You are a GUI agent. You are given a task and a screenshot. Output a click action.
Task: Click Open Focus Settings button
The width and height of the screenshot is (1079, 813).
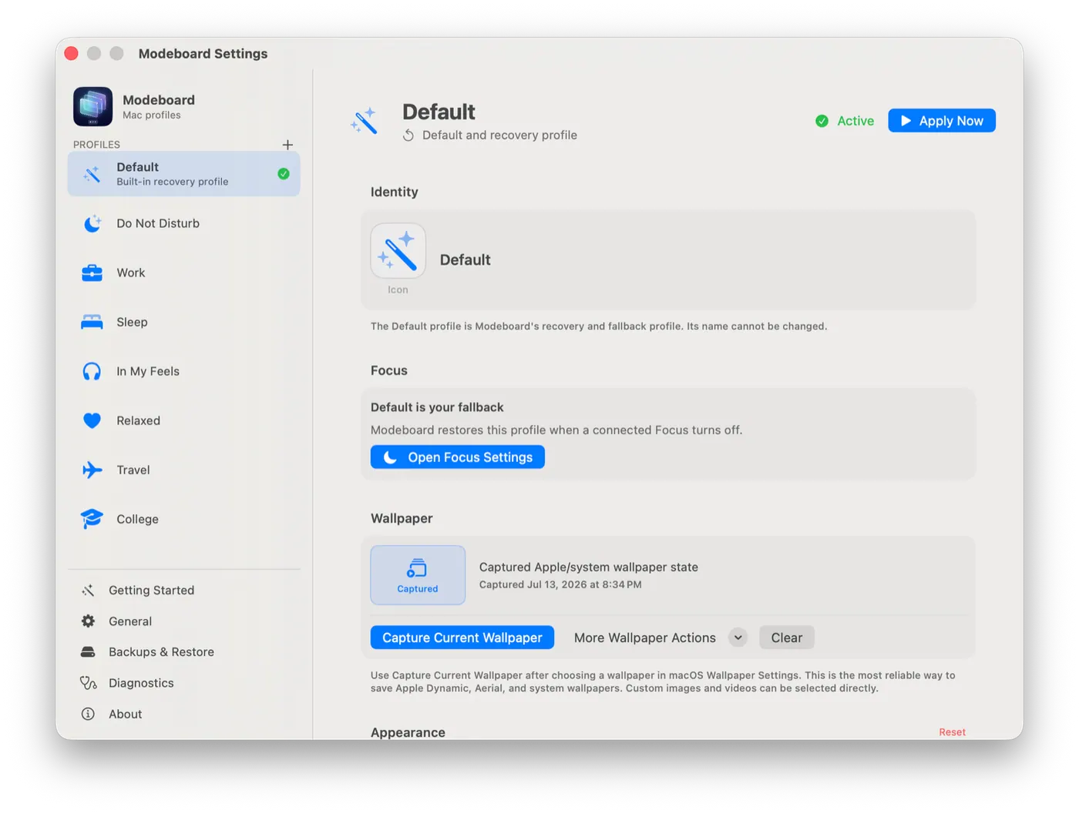pyautogui.click(x=458, y=457)
